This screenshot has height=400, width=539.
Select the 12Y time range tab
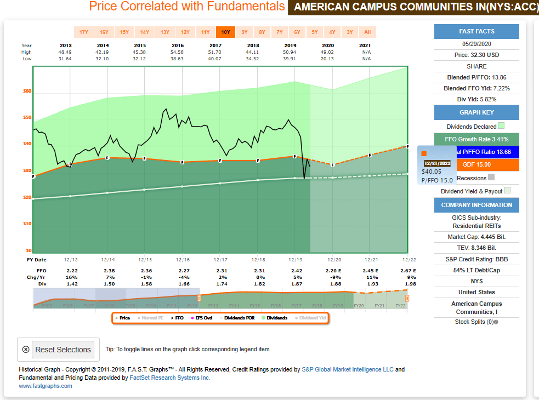185,32
